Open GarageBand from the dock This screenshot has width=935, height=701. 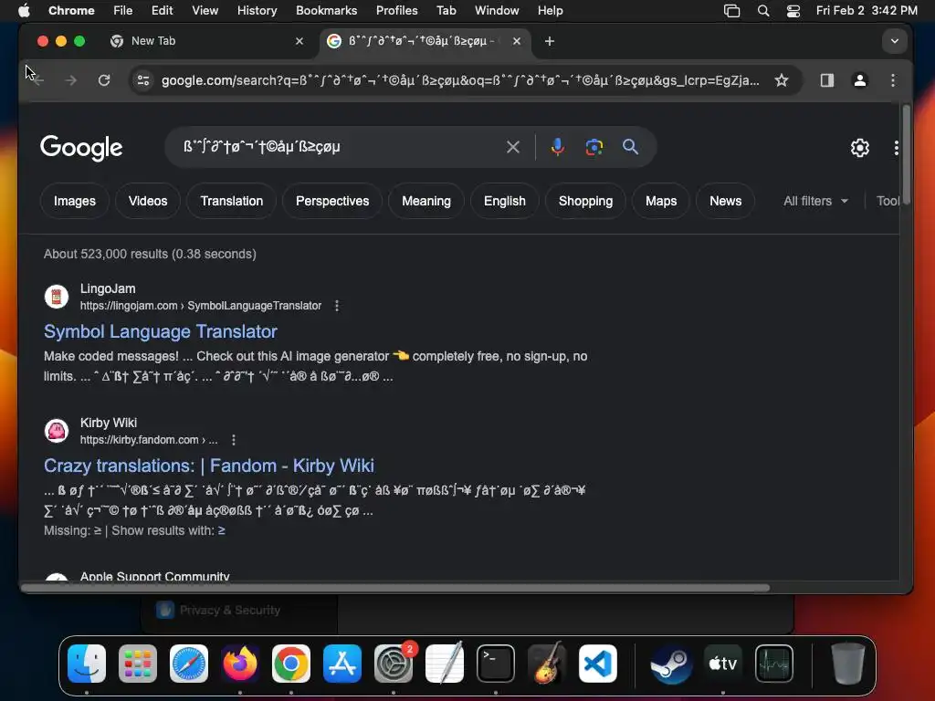point(547,664)
